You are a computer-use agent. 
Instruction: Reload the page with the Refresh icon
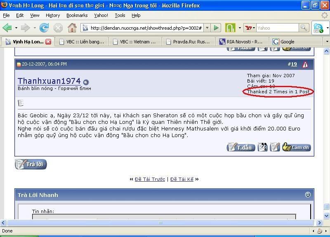(44, 28)
